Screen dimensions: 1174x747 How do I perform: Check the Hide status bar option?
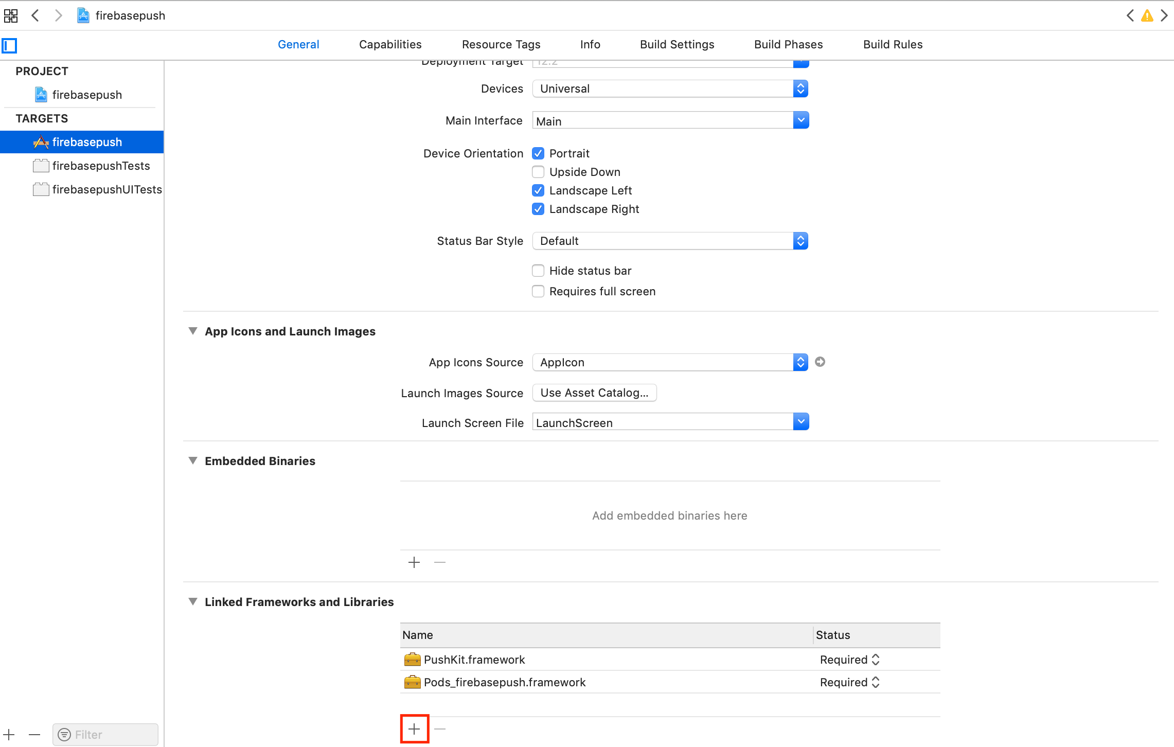click(x=538, y=271)
